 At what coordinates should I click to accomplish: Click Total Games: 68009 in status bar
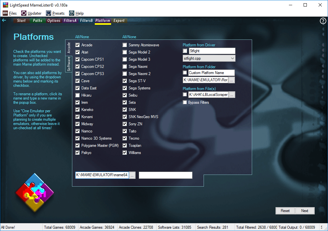(x=60, y=227)
